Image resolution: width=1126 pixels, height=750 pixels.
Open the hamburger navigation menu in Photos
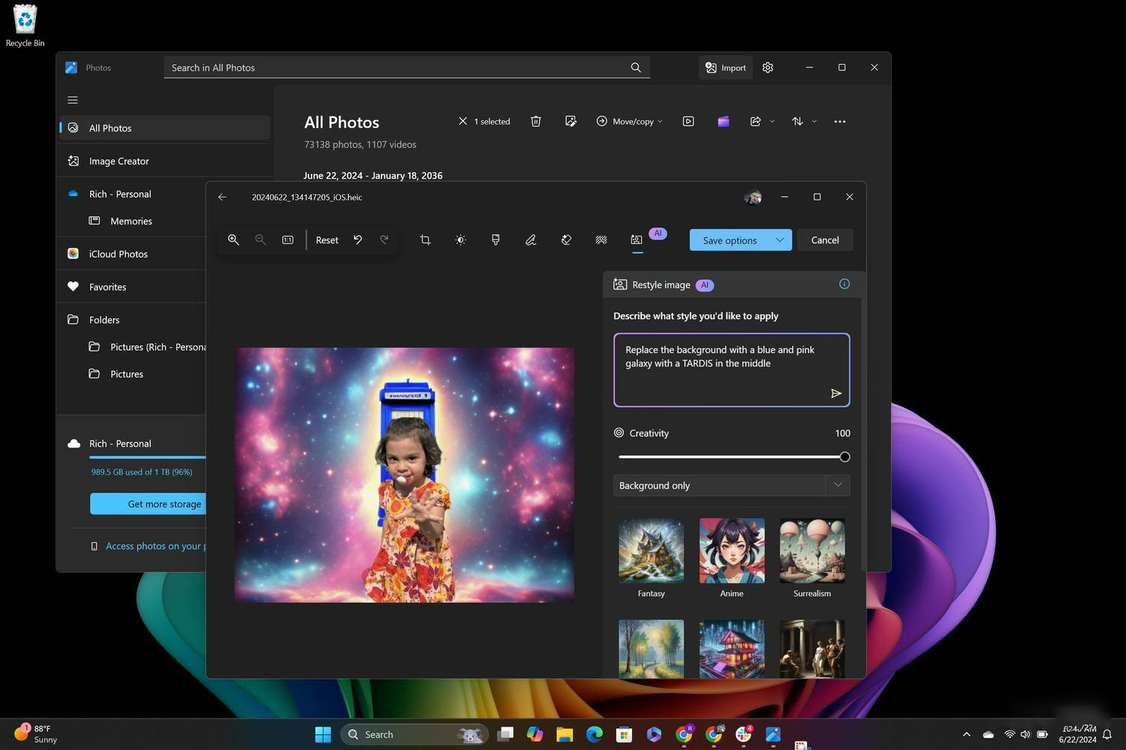coord(73,100)
